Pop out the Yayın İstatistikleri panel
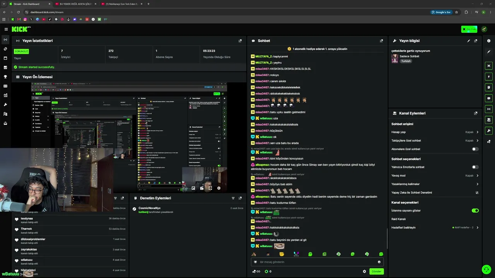 [x=240, y=41]
